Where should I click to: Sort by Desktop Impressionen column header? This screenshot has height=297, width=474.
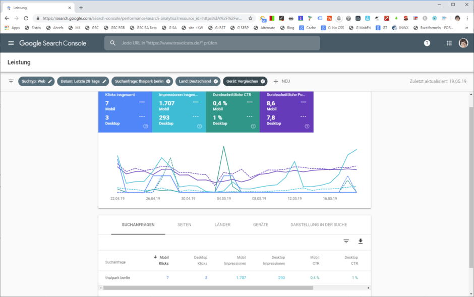274,260
